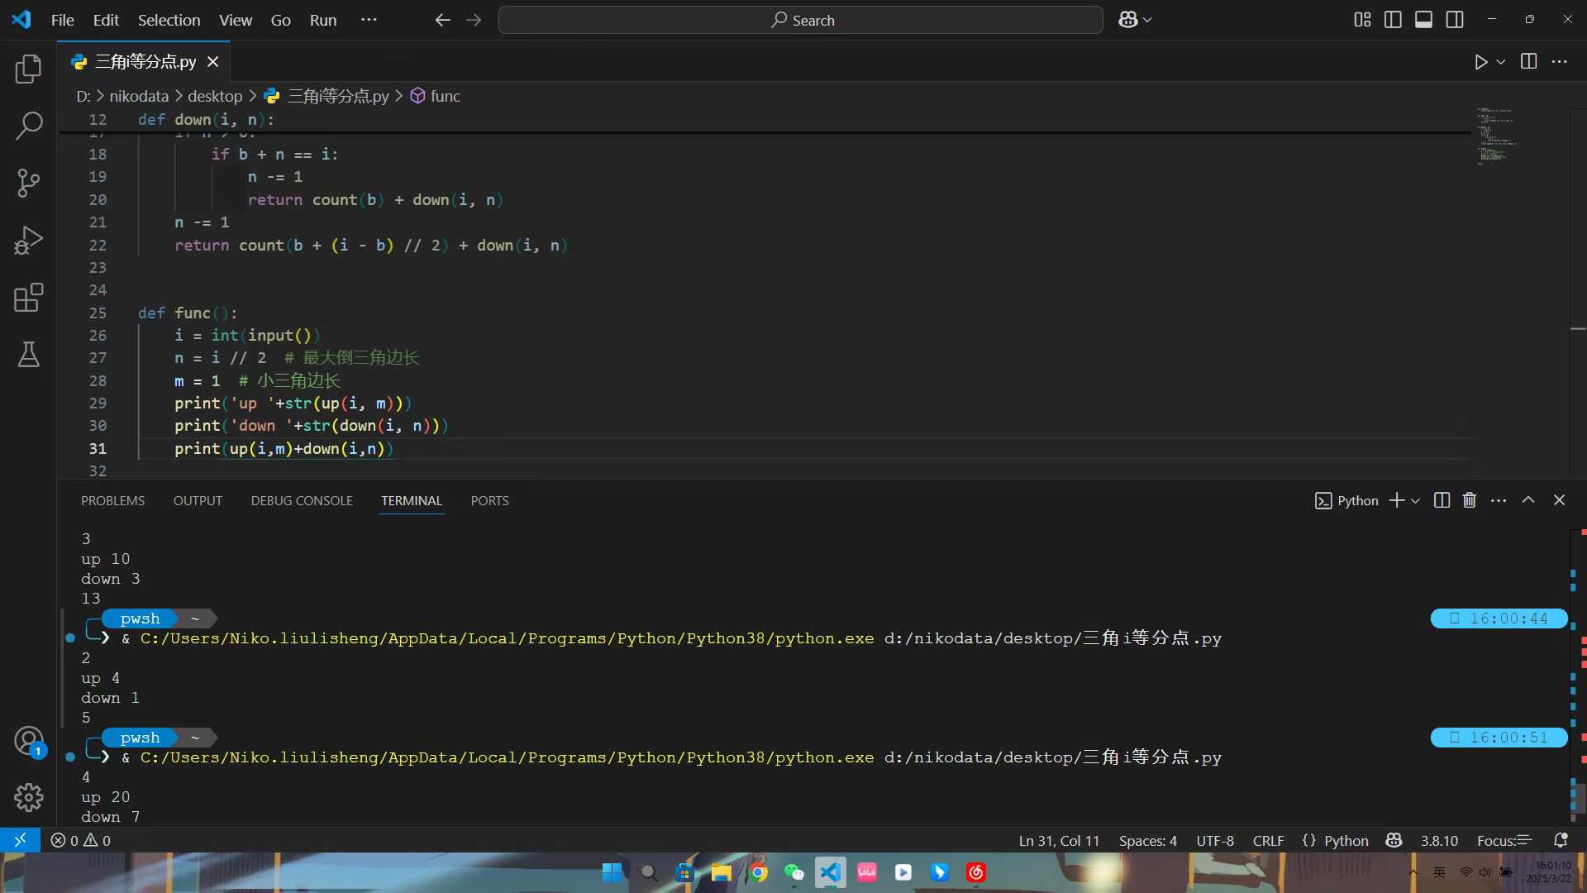The image size is (1587, 893).
Task: Open the Source Control view
Action: (28, 183)
